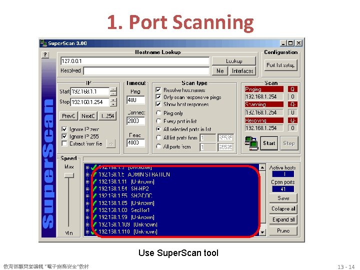Click the Lookup button

point(234,61)
